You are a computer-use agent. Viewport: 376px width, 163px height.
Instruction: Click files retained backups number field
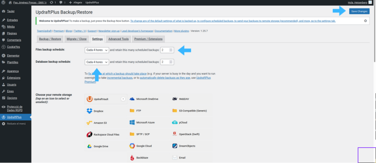pyautogui.click(x=166, y=50)
